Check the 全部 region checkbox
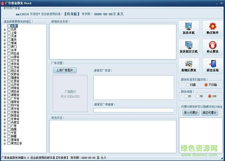Image resolution: width=225 pixels, height=161 pixels. (9, 26)
